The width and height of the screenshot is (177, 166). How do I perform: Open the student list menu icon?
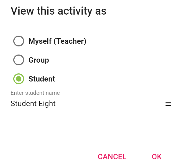(168, 104)
